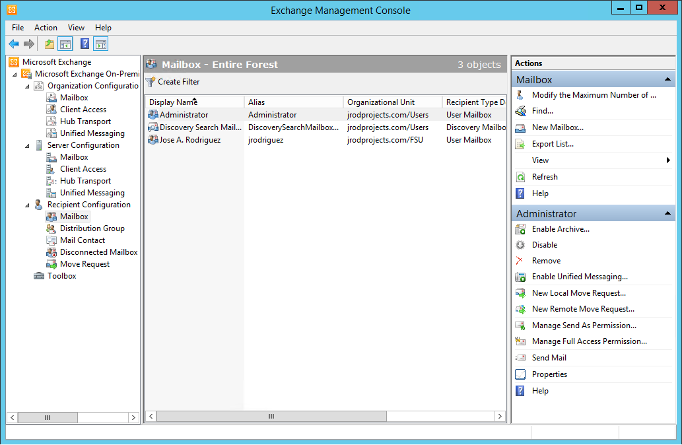Collapse the Mailbox section in Actions pane
682x445 pixels.
pos(667,80)
